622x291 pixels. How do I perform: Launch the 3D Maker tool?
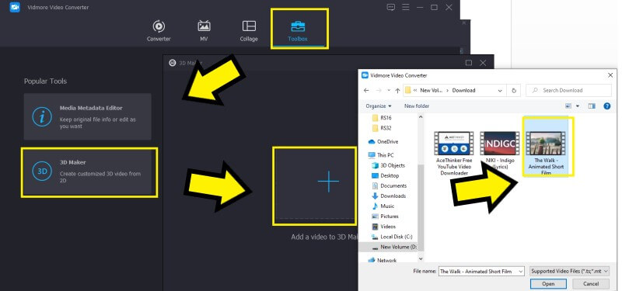coord(89,172)
